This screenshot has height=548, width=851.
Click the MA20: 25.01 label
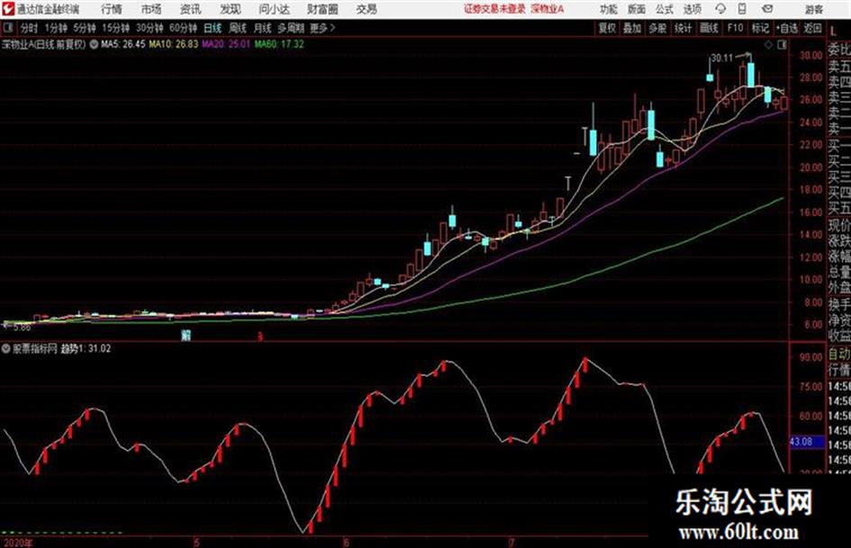(x=226, y=44)
